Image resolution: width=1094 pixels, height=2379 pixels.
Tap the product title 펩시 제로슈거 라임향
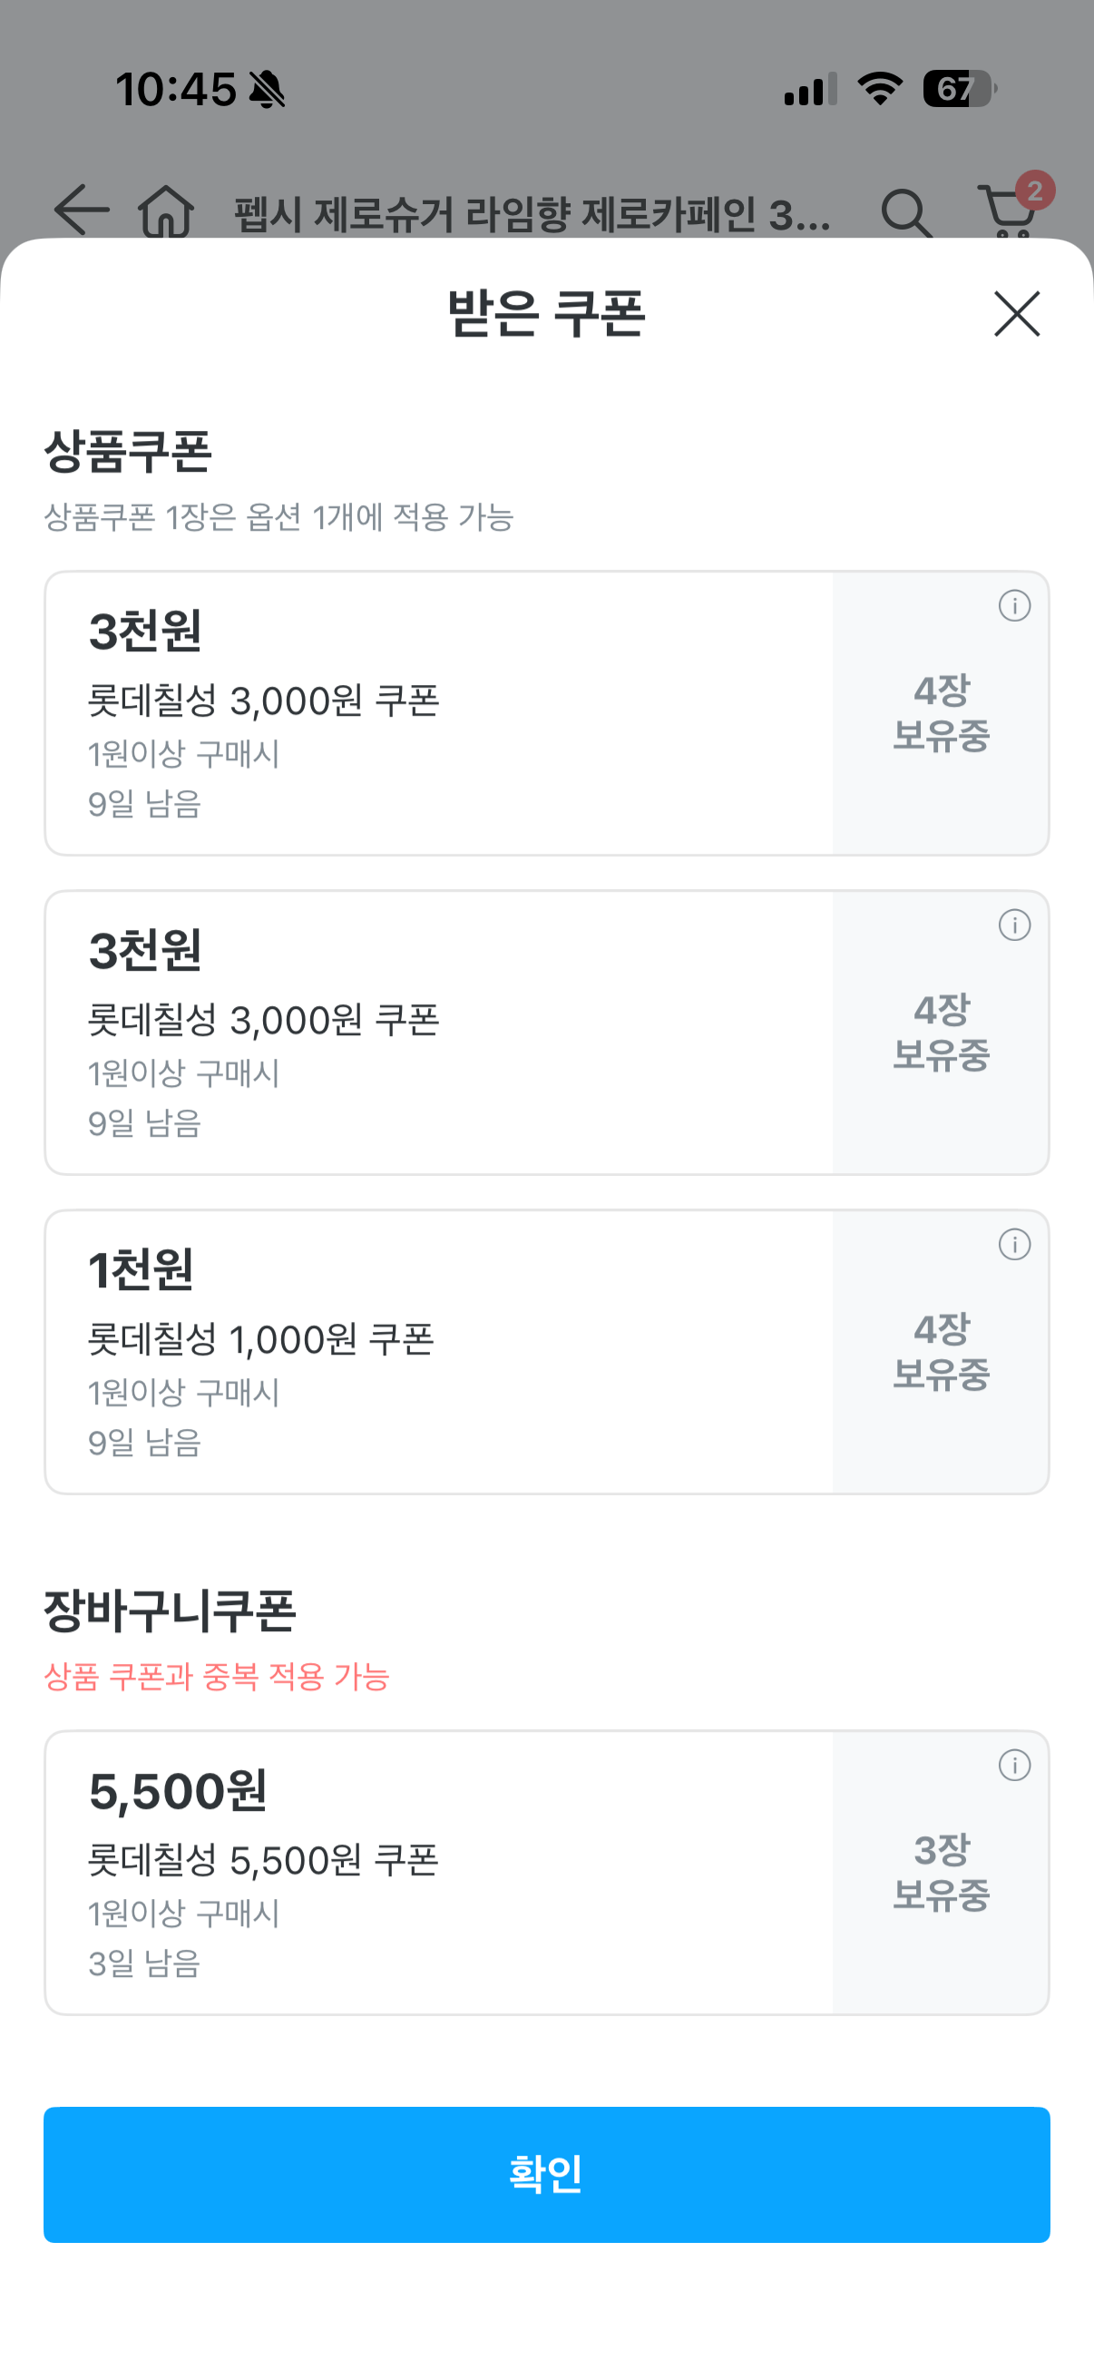click(x=532, y=215)
